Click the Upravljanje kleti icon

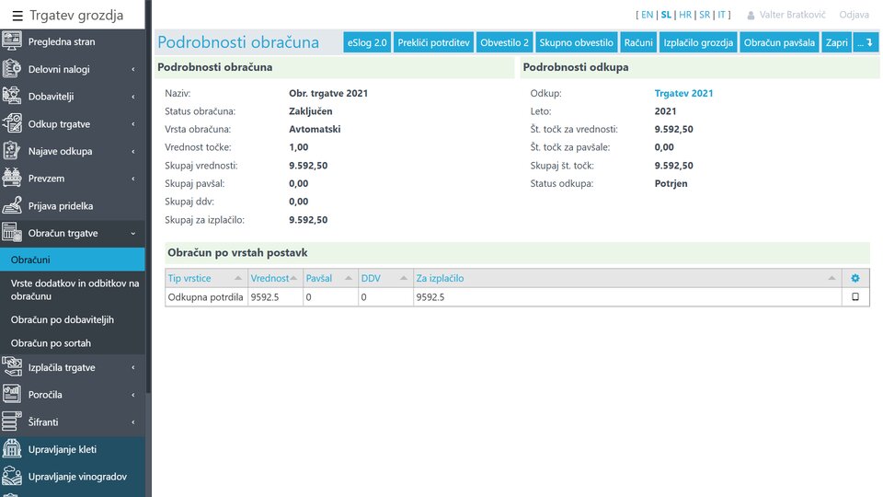tap(12, 450)
